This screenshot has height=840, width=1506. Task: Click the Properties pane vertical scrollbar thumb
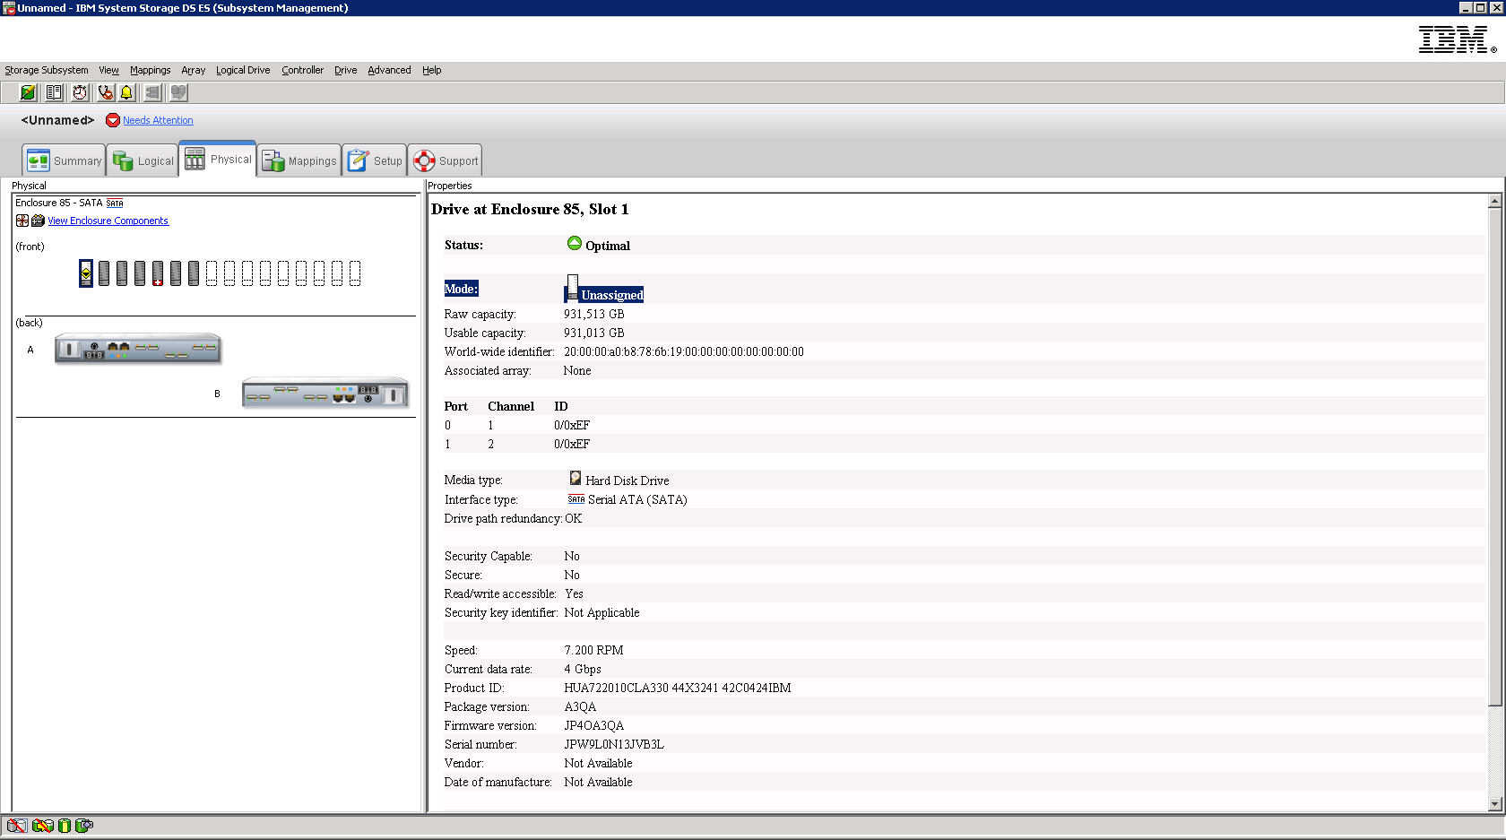(1494, 457)
